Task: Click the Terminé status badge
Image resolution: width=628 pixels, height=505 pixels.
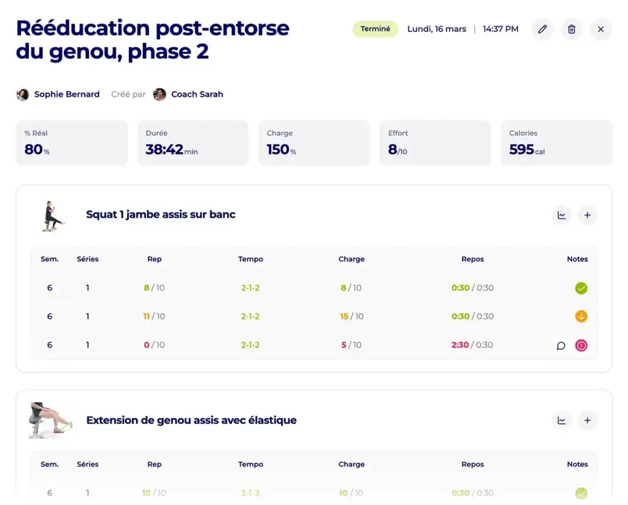Action: click(375, 29)
